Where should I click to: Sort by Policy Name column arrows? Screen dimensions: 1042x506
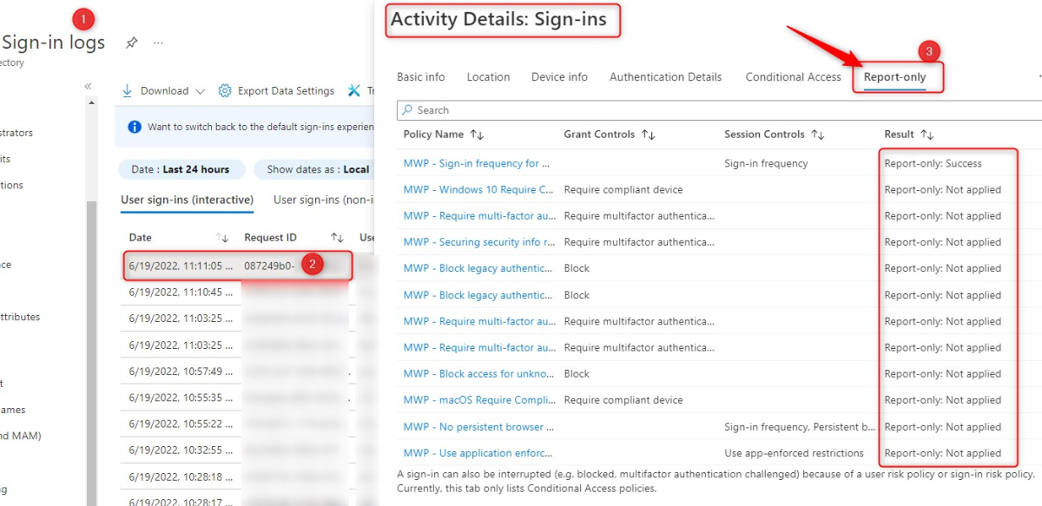pos(477,135)
